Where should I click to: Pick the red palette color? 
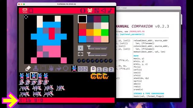click(x=82, y=32)
